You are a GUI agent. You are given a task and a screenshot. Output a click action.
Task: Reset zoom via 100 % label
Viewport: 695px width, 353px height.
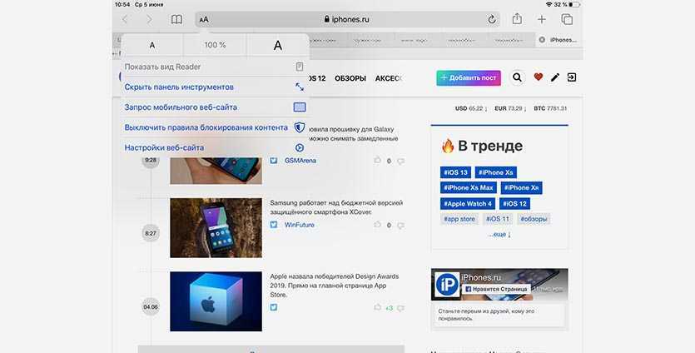pos(215,45)
